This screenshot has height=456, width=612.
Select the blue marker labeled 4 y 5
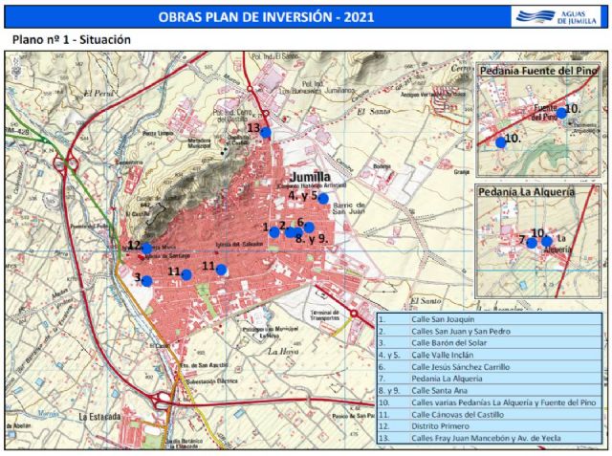(x=323, y=198)
